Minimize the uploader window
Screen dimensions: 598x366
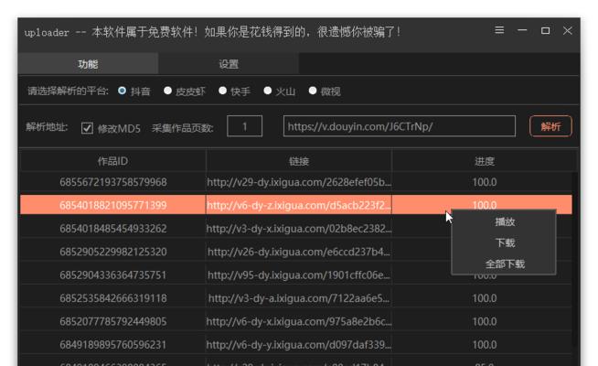click(x=522, y=30)
